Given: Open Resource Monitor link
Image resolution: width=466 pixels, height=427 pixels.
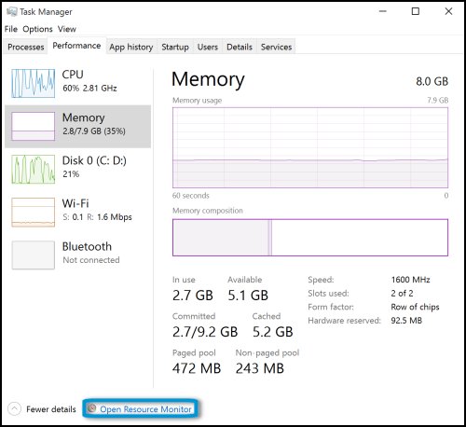Looking at the screenshot, I should coord(145,409).
